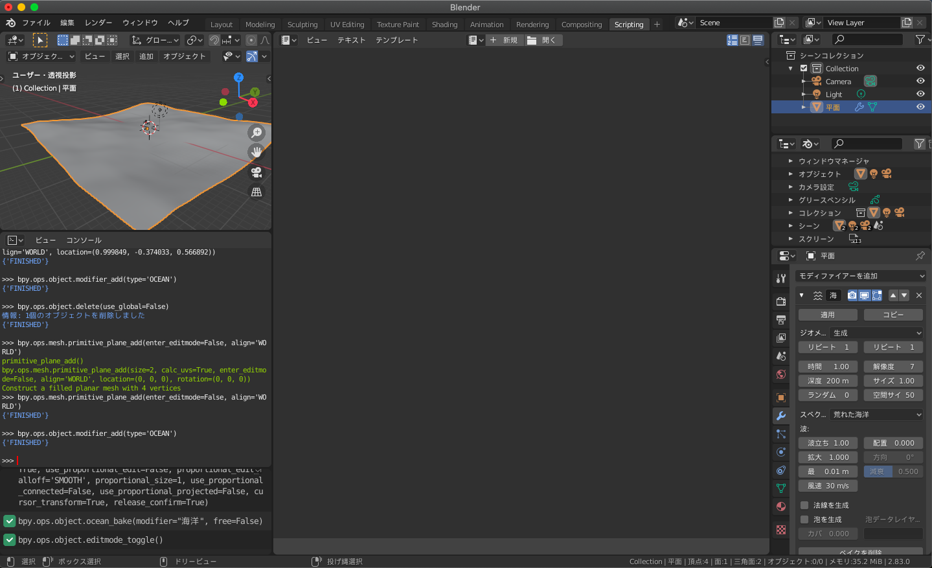This screenshot has width=932, height=568.
Task: Open スペクトル 荒れた海洋 dropdown
Action: point(878,415)
